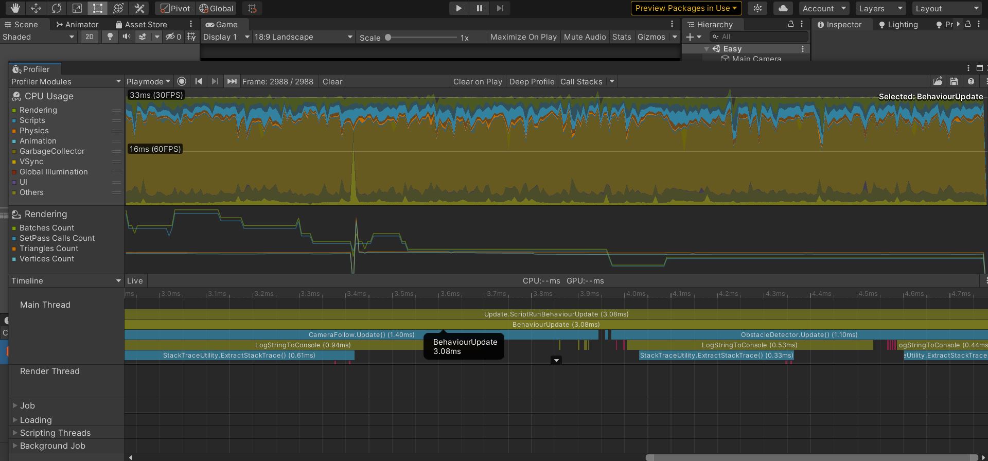Go to previous profiler frame
Viewport: 988px width, 461px height.
click(x=199, y=81)
